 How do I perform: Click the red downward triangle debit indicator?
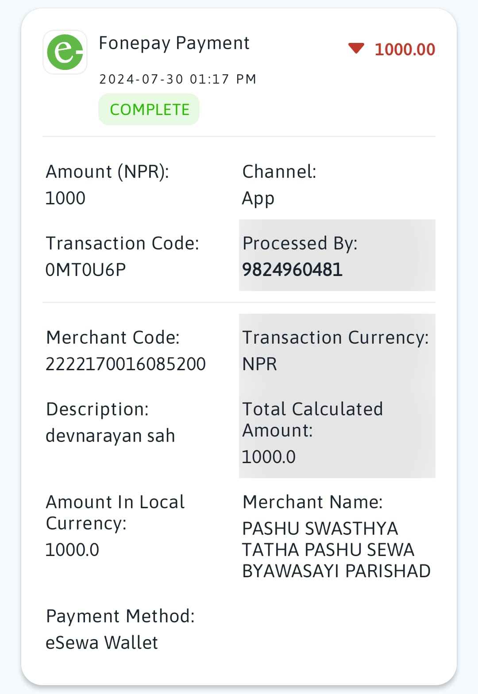tap(356, 48)
